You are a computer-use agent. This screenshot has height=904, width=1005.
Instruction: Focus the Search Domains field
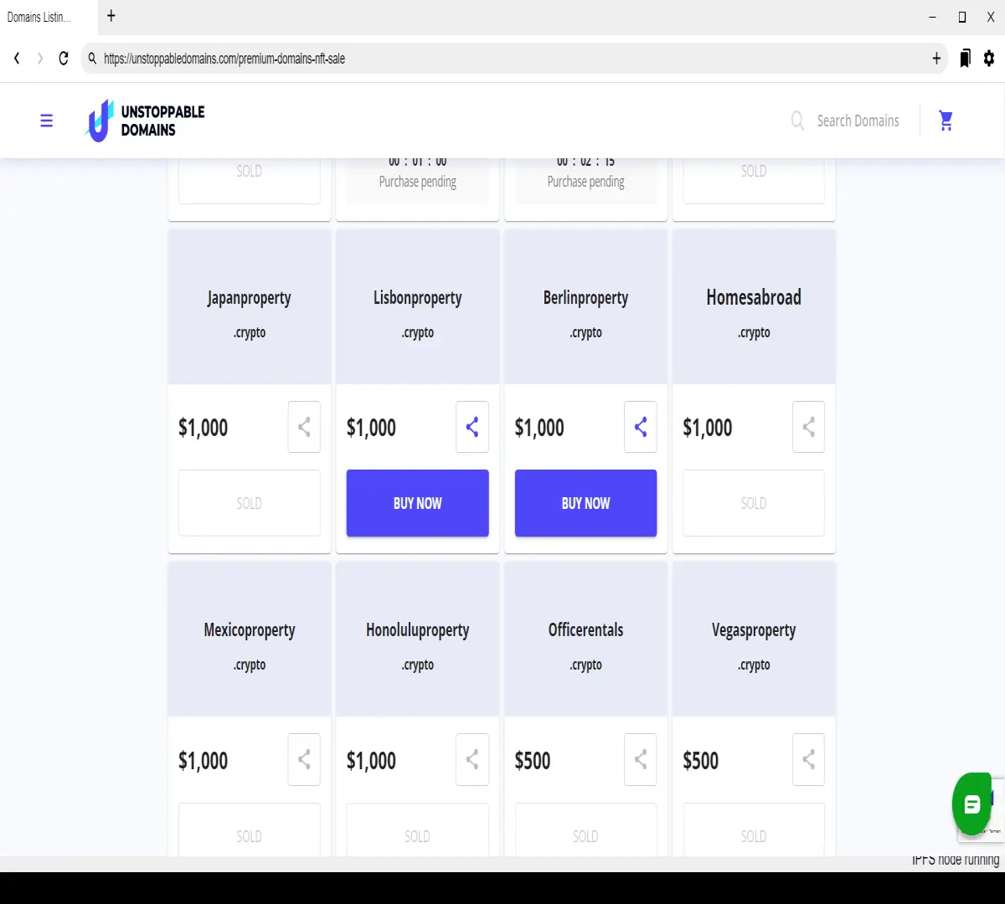click(858, 121)
